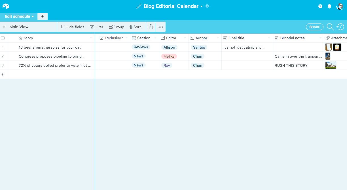Add a new table tab

pos(42,16)
